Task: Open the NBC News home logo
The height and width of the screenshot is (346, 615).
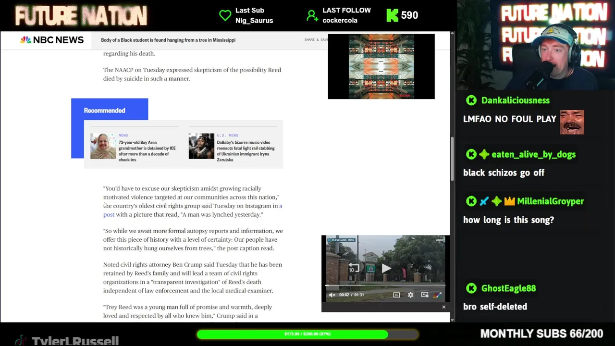Action: click(x=52, y=40)
